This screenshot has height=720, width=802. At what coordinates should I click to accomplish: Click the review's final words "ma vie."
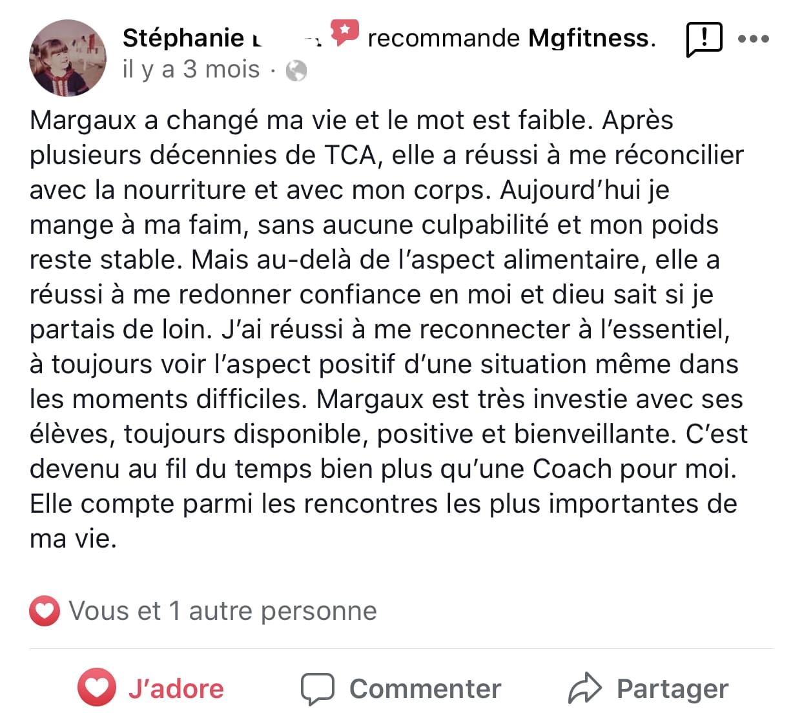coord(73,539)
